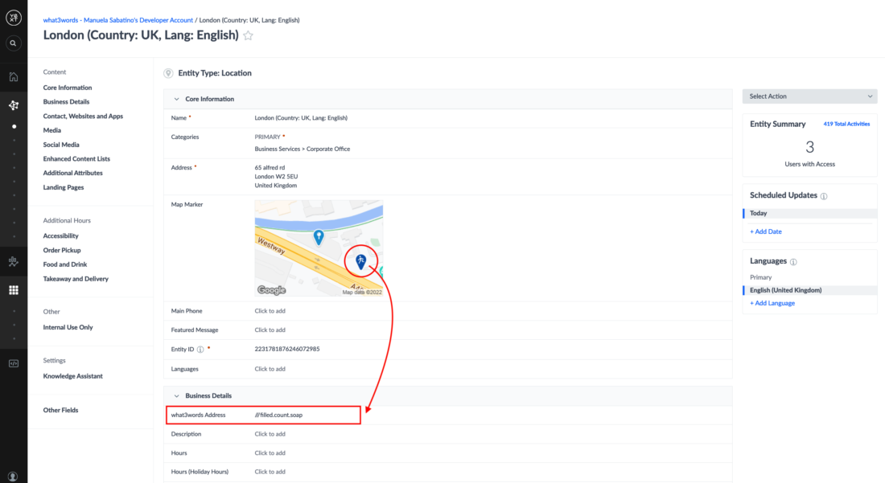
Task: Edit the Name field value
Action: 301,118
